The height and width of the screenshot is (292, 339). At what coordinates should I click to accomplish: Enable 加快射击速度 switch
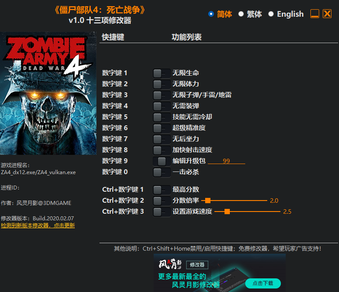pos(162,150)
